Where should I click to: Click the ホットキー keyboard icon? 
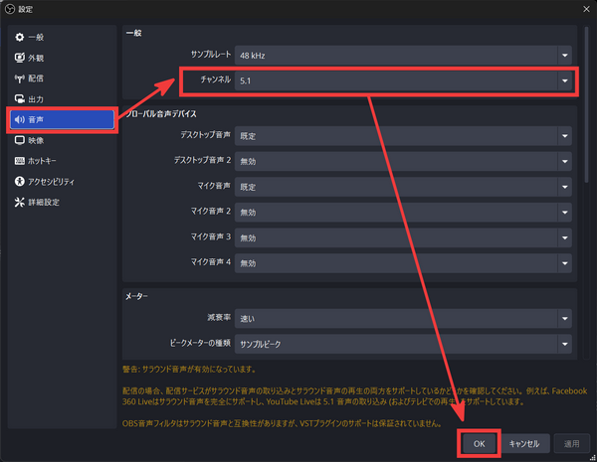coord(20,161)
